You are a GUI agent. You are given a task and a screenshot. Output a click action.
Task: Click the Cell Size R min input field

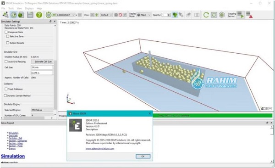pos(42,67)
